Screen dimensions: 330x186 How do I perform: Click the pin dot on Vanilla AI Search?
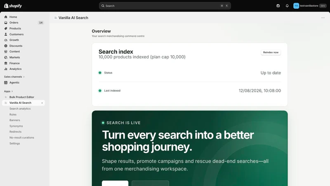pos(42,103)
